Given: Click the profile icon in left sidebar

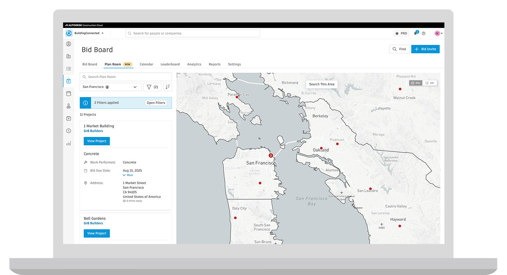Looking at the screenshot, I should click(68, 44).
